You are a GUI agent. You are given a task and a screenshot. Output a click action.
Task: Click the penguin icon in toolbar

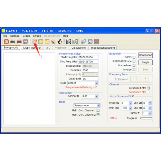pos(60,42)
